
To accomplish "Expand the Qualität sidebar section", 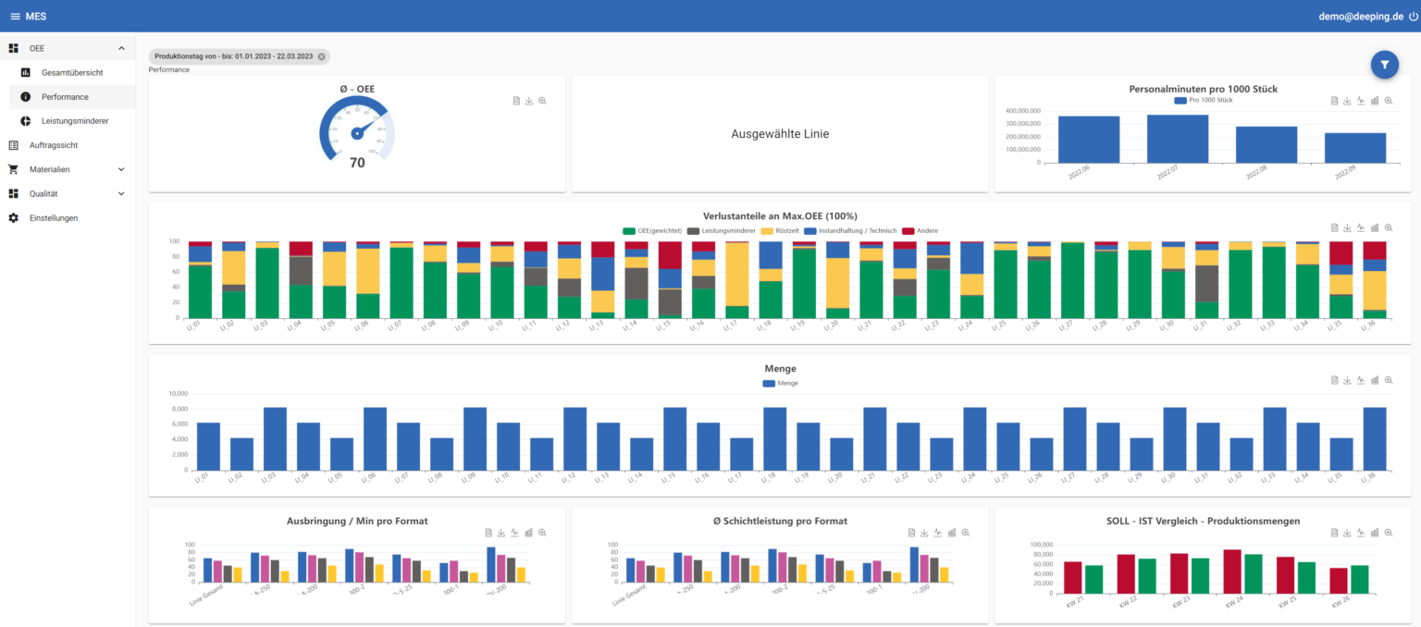I will pos(121,194).
